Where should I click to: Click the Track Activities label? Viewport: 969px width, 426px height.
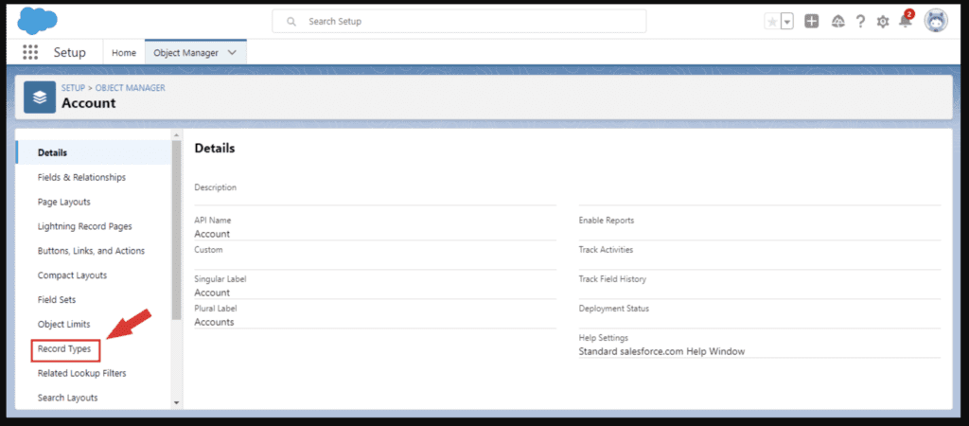point(606,250)
